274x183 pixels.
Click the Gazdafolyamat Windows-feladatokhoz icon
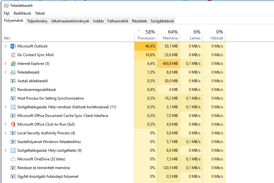click(13, 142)
